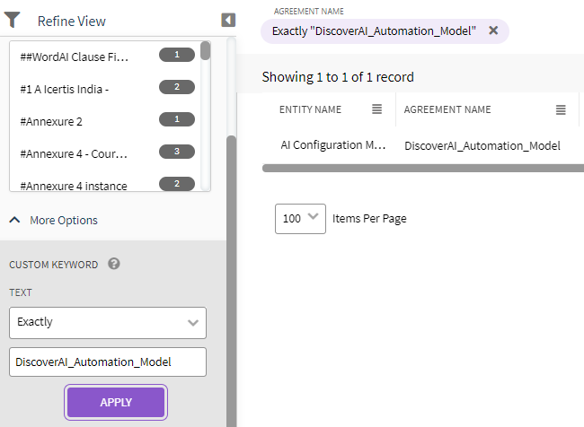Select #Annexure 4 - Cour filter

(73, 152)
